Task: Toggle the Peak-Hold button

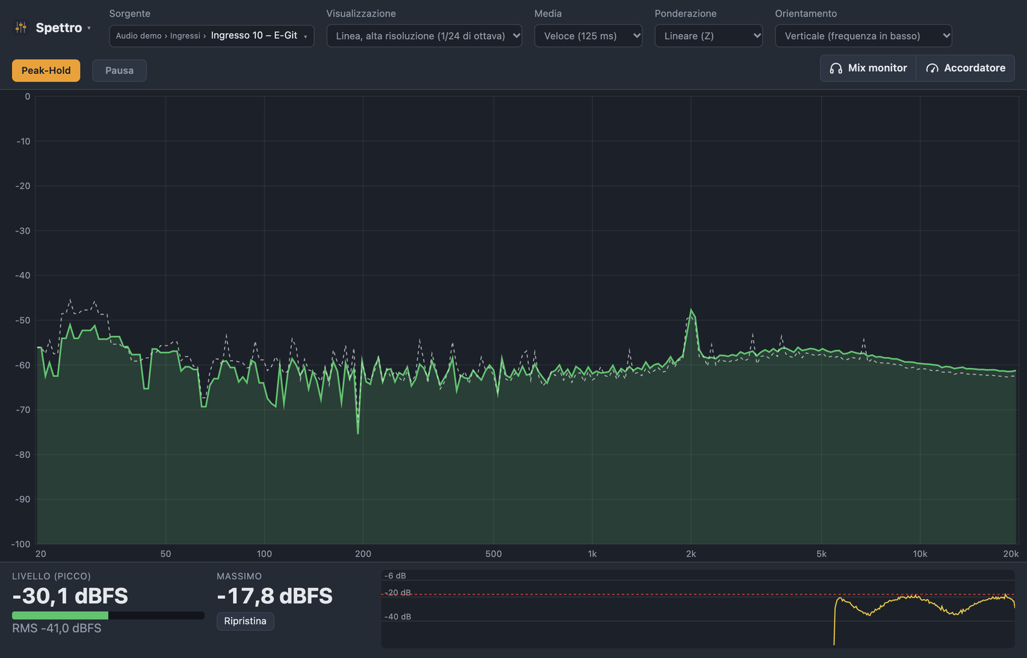Action: point(46,71)
